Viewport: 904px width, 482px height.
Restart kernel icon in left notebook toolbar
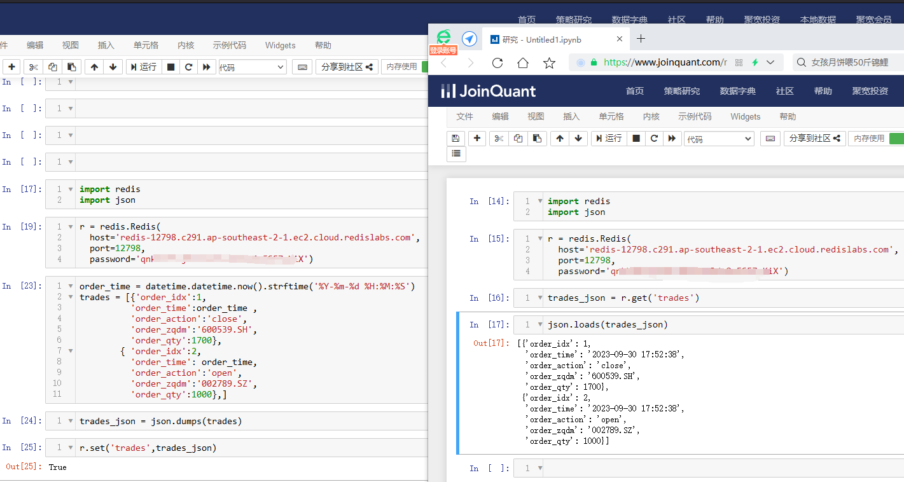point(188,67)
